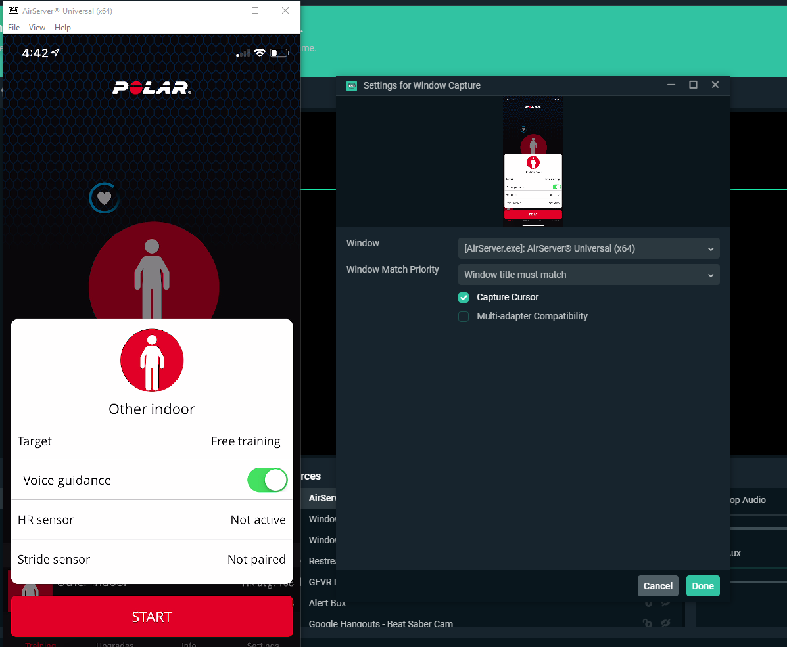Tap the cellular signal bars icon
The height and width of the screenshot is (647, 787).
pos(243,53)
